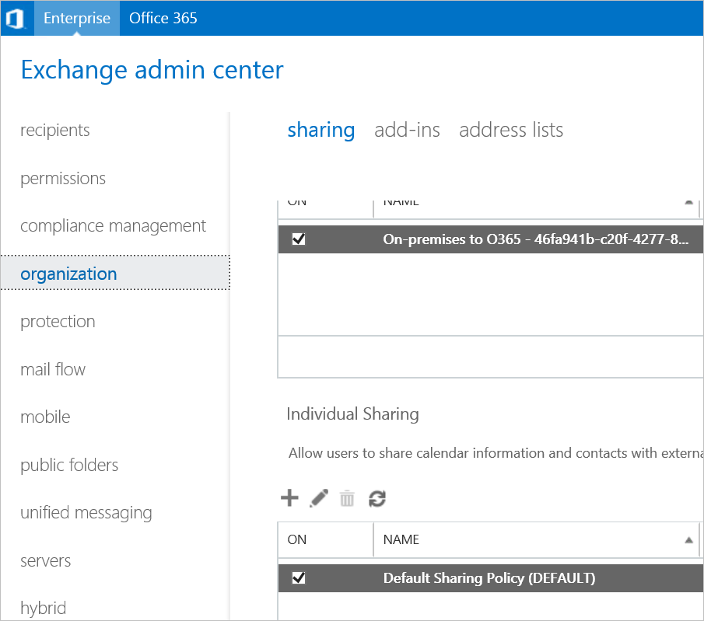This screenshot has width=704, height=621.
Task: Open the protection section
Action: click(58, 322)
